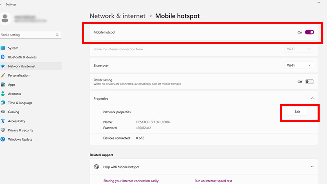
Task: Click the Windows Update icon
Action: point(3,139)
